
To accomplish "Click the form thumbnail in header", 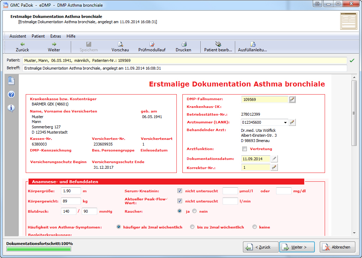I will click(x=349, y=21).
